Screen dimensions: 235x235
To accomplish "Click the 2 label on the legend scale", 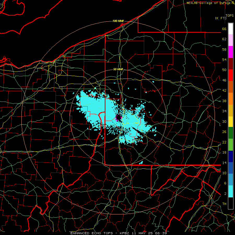I will coord(225,194).
